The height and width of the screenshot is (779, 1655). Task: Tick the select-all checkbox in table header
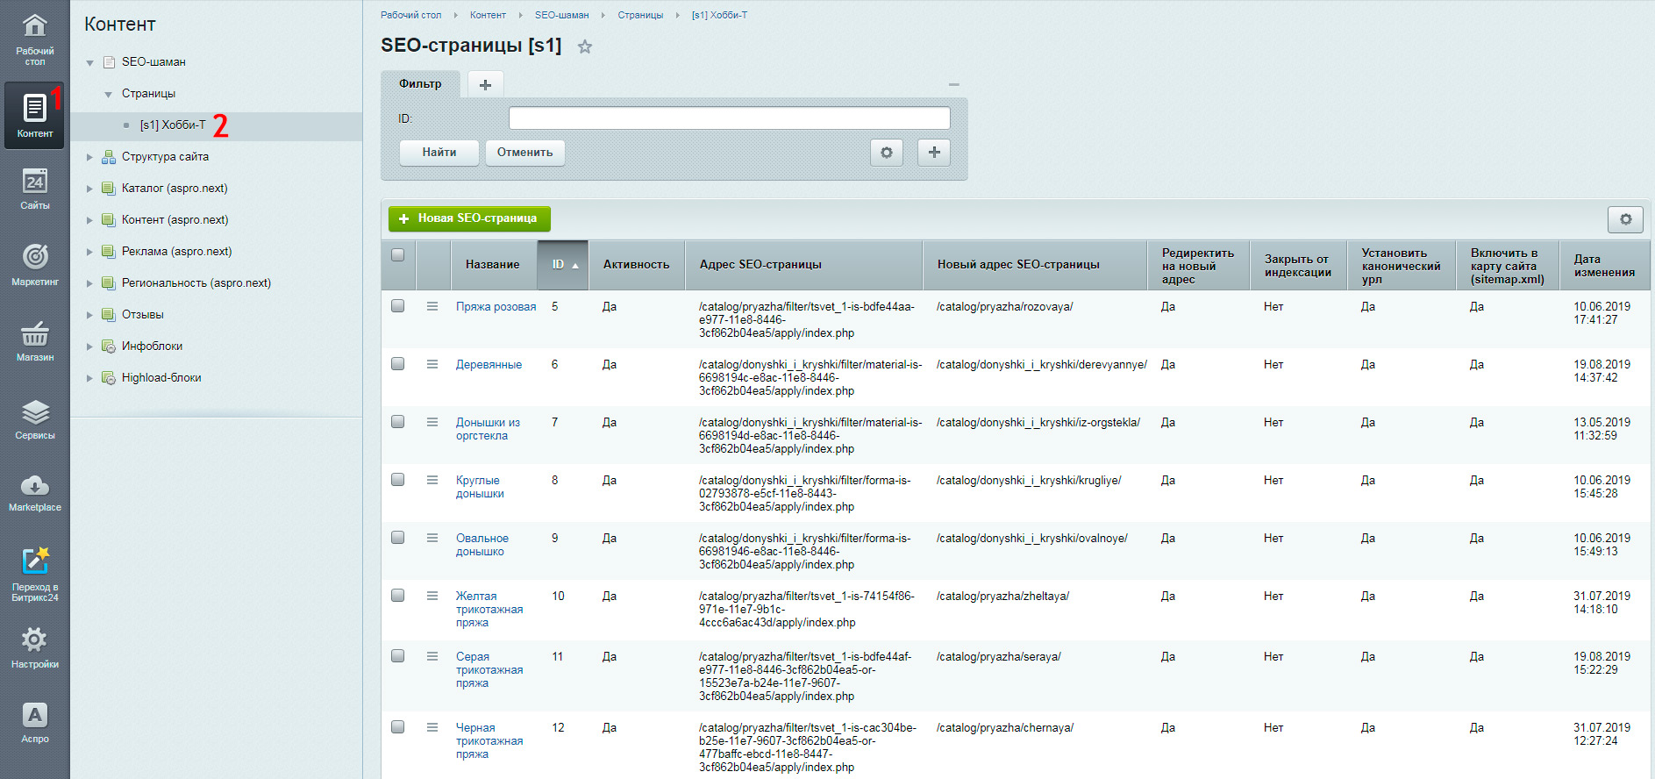(397, 255)
